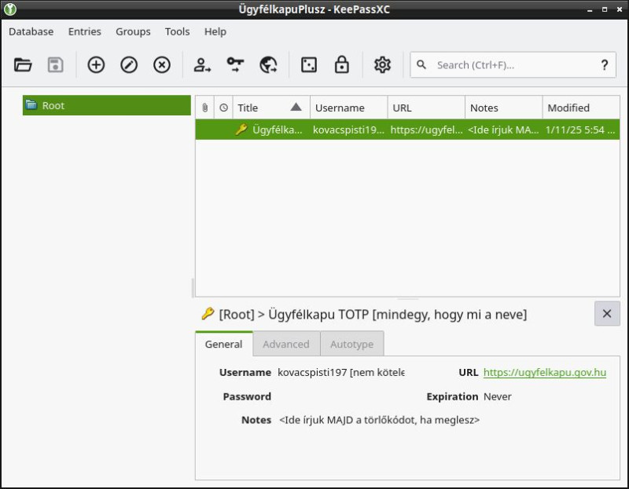Delete the entry using the circled X icon

(162, 65)
